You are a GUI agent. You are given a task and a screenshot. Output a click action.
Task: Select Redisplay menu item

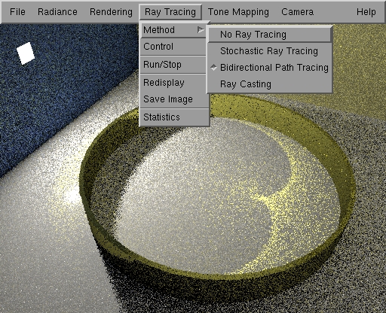pyautogui.click(x=174, y=83)
